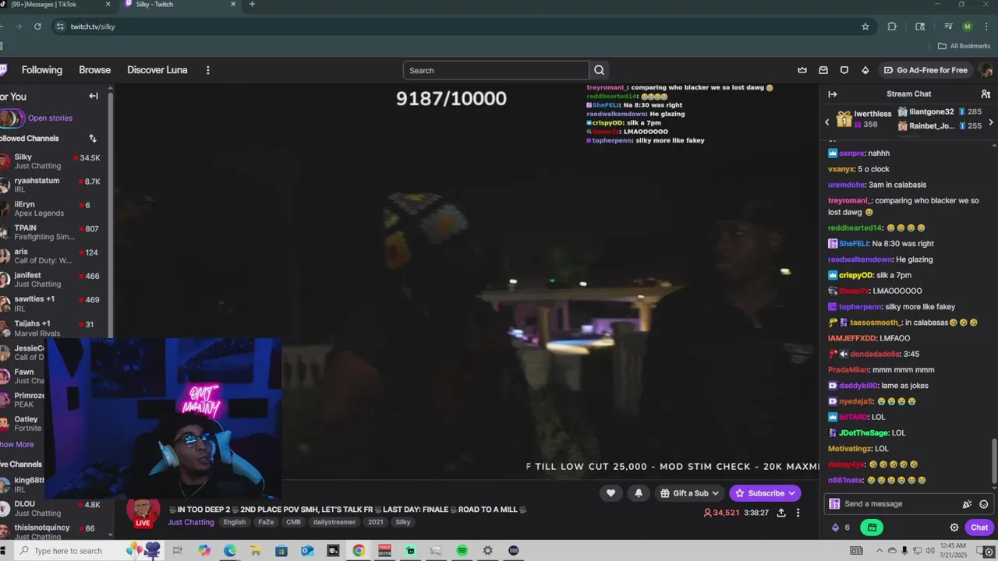This screenshot has width=998, height=561.
Task: Open Chrome profile M avatar
Action: 968,26
